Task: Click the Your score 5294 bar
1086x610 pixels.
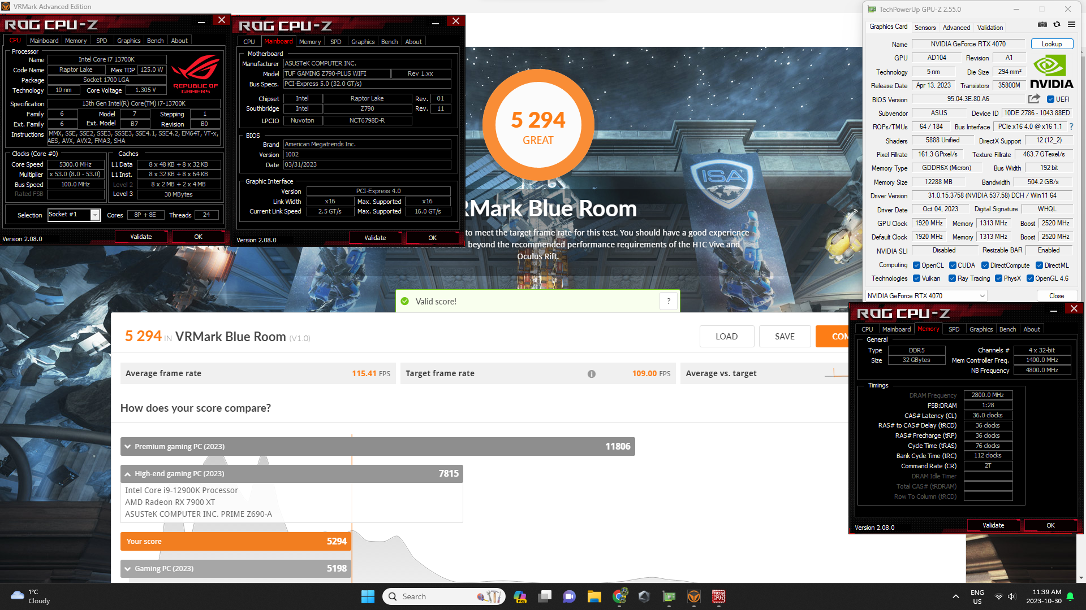Action: (x=236, y=542)
